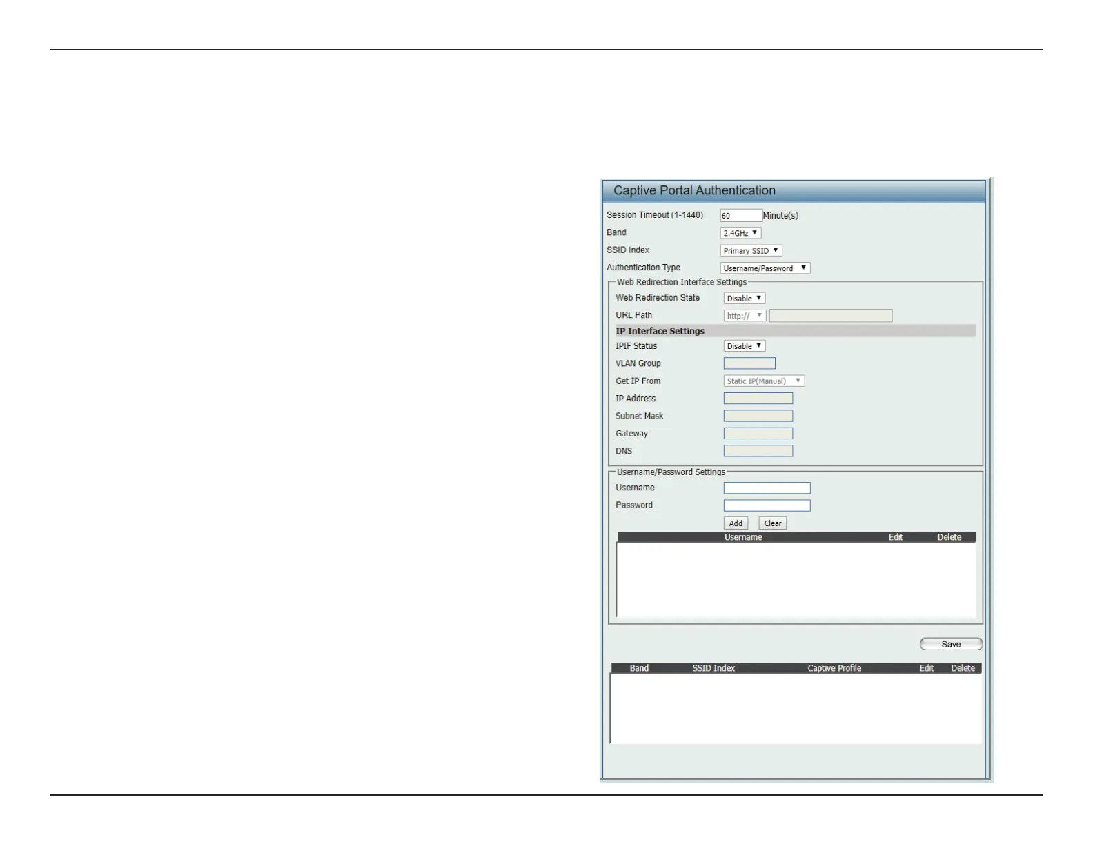Open the Web Redirection State dropdown
Screen dimensions: 1093x844
click(x=744, y=298)
